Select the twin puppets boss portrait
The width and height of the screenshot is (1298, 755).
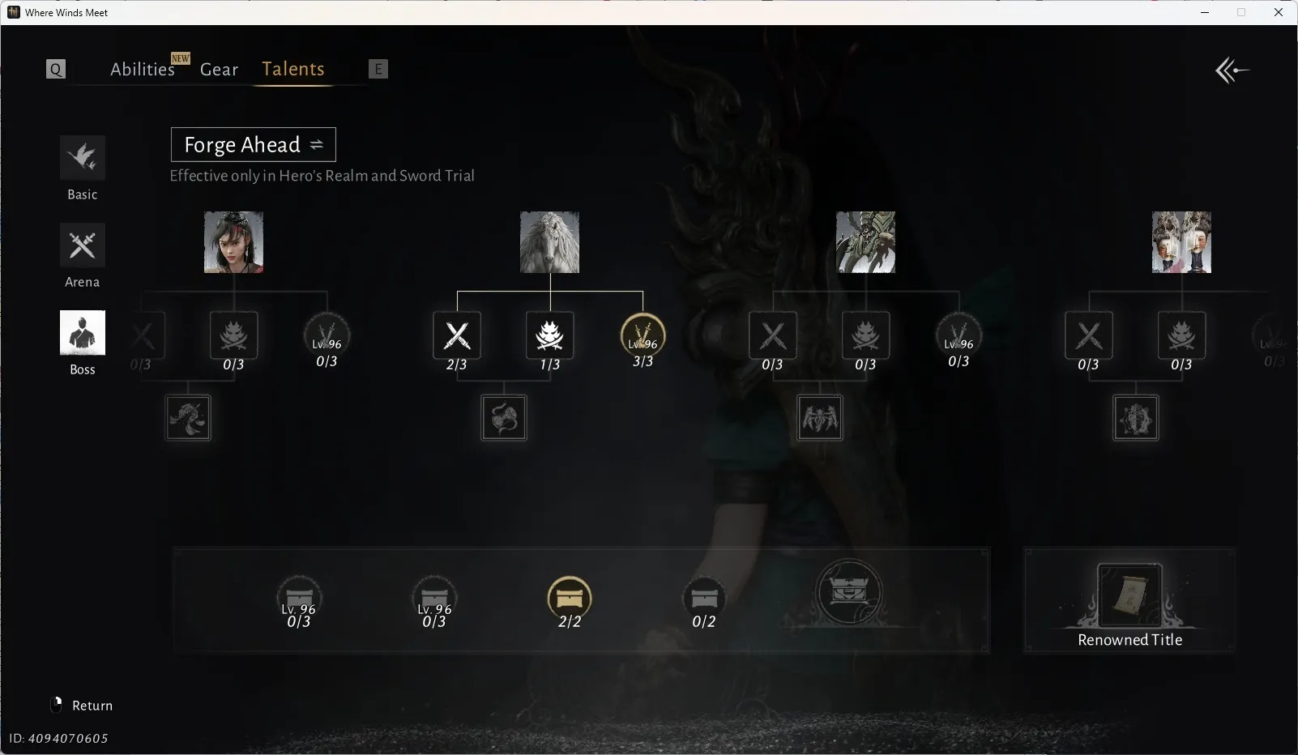(x=1181, y=242)
